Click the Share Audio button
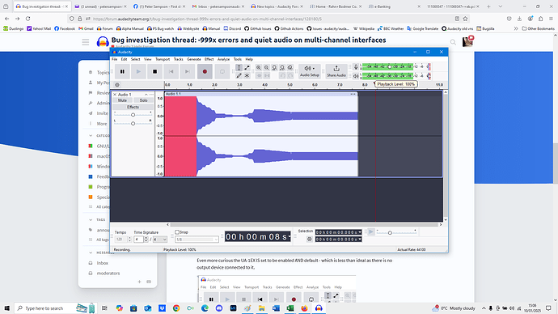558x314 pixels. coord(336,71)
